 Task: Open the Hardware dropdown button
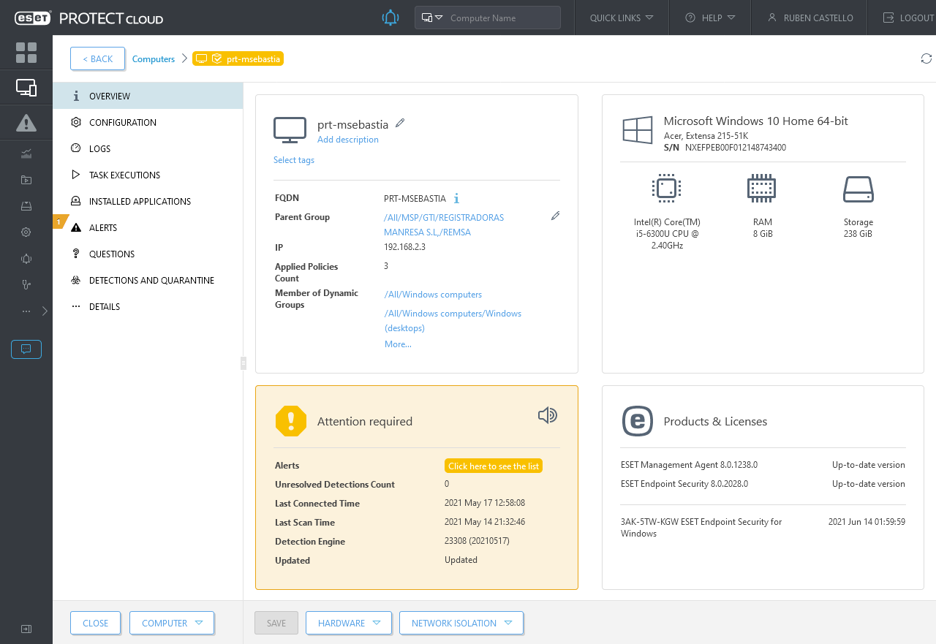coord(349,623)
